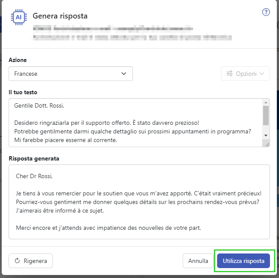Open the Francese action dropdown
Screen dimensions: 279x278
[x=71, y=74]
